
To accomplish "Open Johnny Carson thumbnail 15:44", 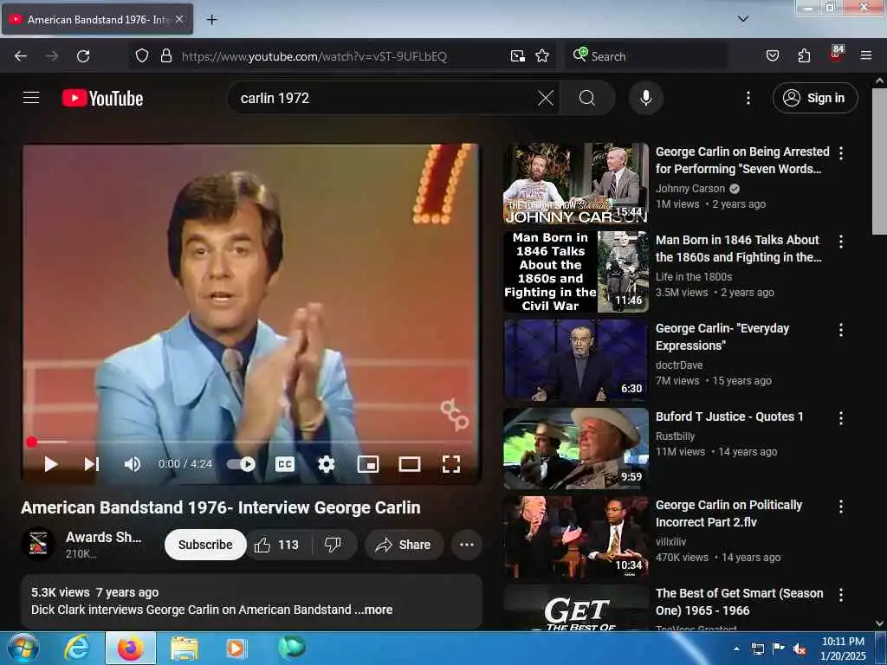I will click(576, 184).
